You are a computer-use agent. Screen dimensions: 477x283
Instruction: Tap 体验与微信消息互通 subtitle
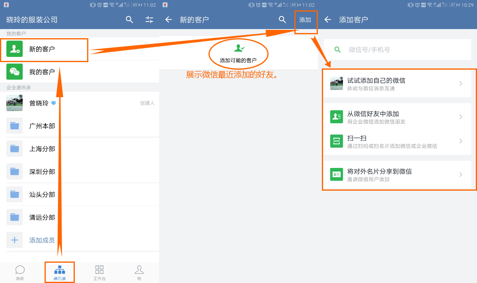(371, 88)
